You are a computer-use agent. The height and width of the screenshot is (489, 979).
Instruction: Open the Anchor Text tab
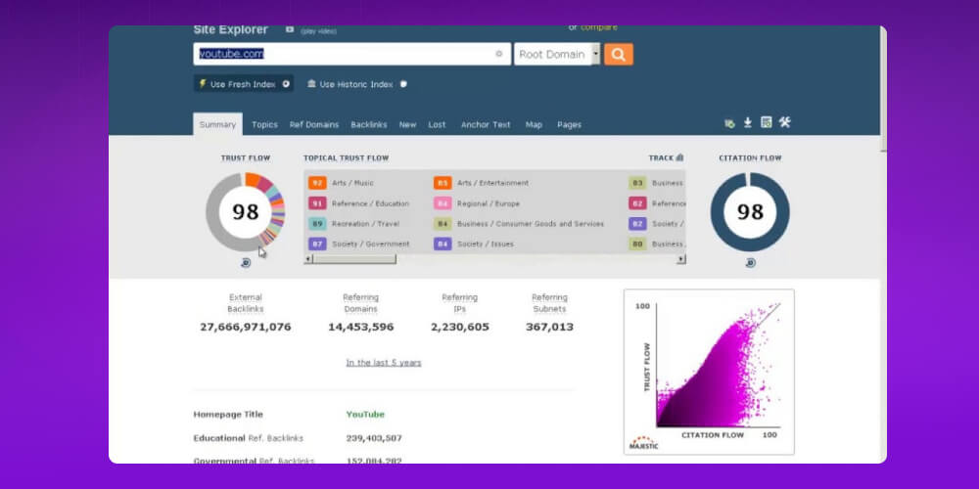click(x=486, y=125)
